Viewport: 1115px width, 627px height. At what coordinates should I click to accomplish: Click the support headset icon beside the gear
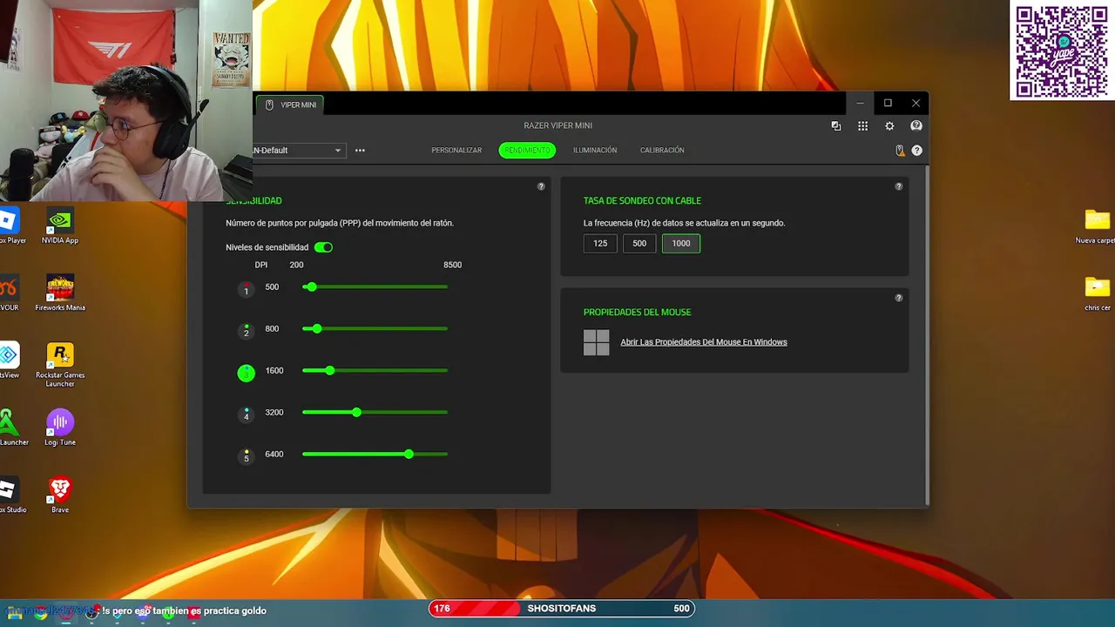pos(916,126)
